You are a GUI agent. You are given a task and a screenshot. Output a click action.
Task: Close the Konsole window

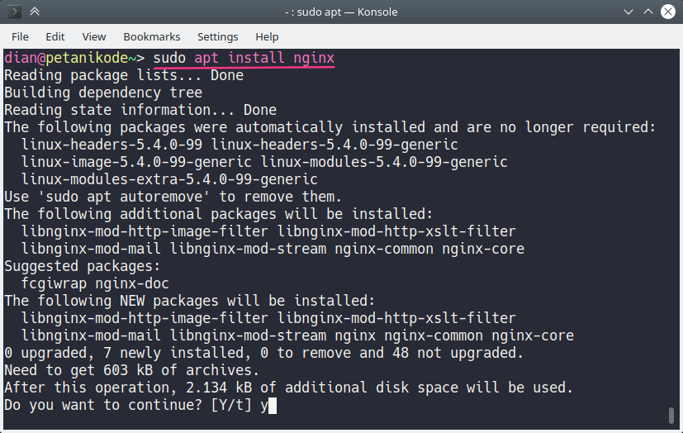pos(668,12)
